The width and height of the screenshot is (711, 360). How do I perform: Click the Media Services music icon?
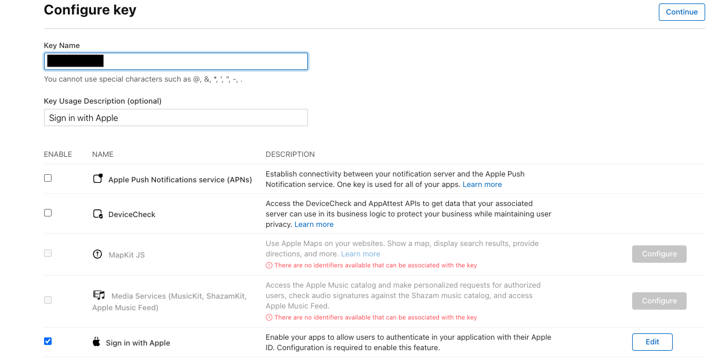99,295
